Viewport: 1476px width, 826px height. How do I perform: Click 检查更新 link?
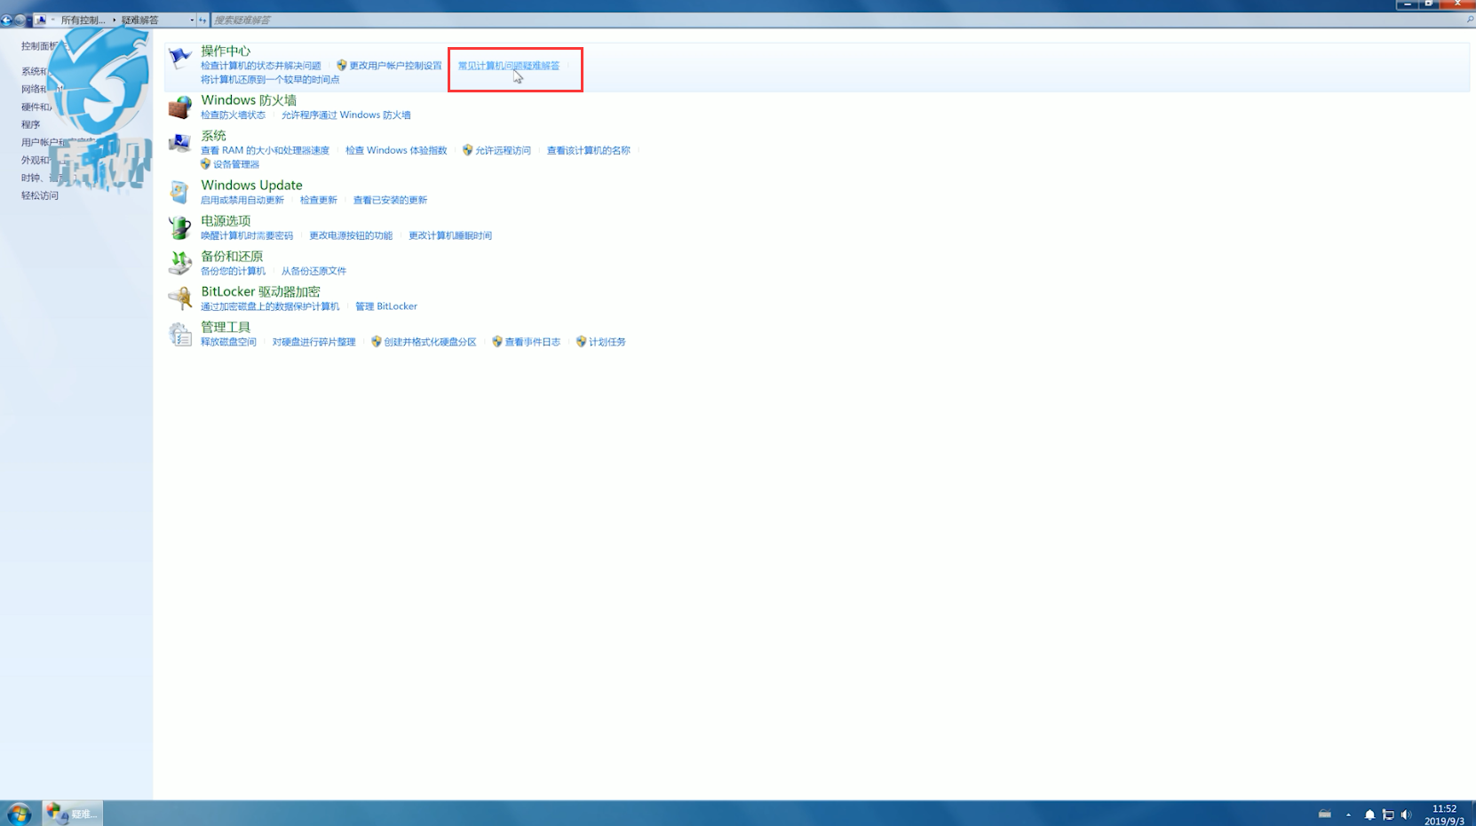[x=319, y=201]
